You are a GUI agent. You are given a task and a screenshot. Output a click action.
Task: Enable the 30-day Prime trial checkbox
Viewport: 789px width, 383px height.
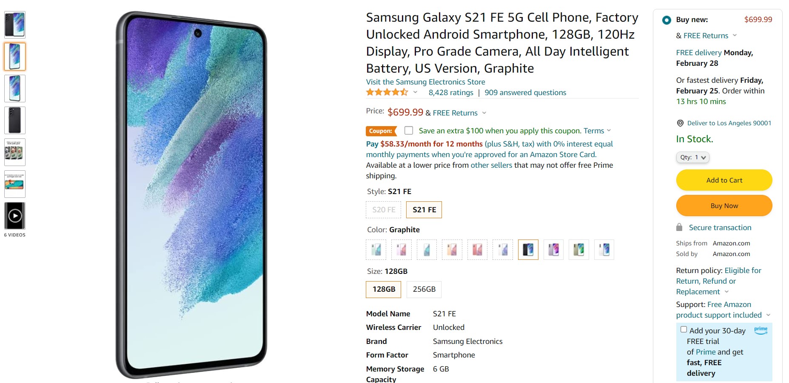point(684,329)
